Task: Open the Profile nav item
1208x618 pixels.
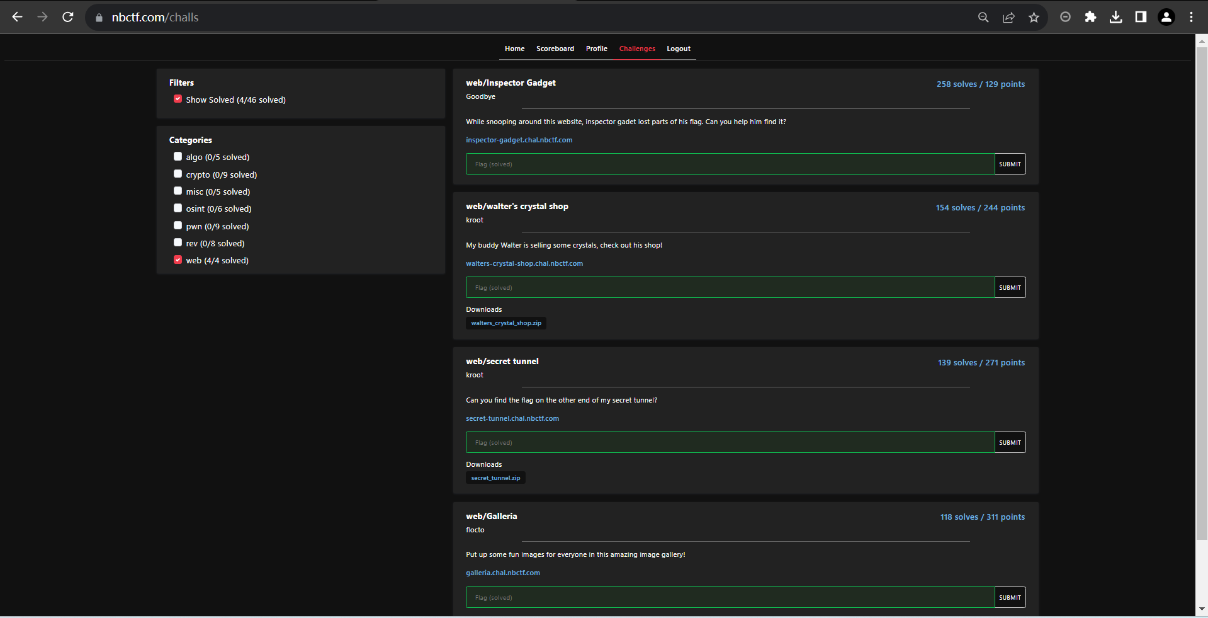Action: (x=597, y=49)
